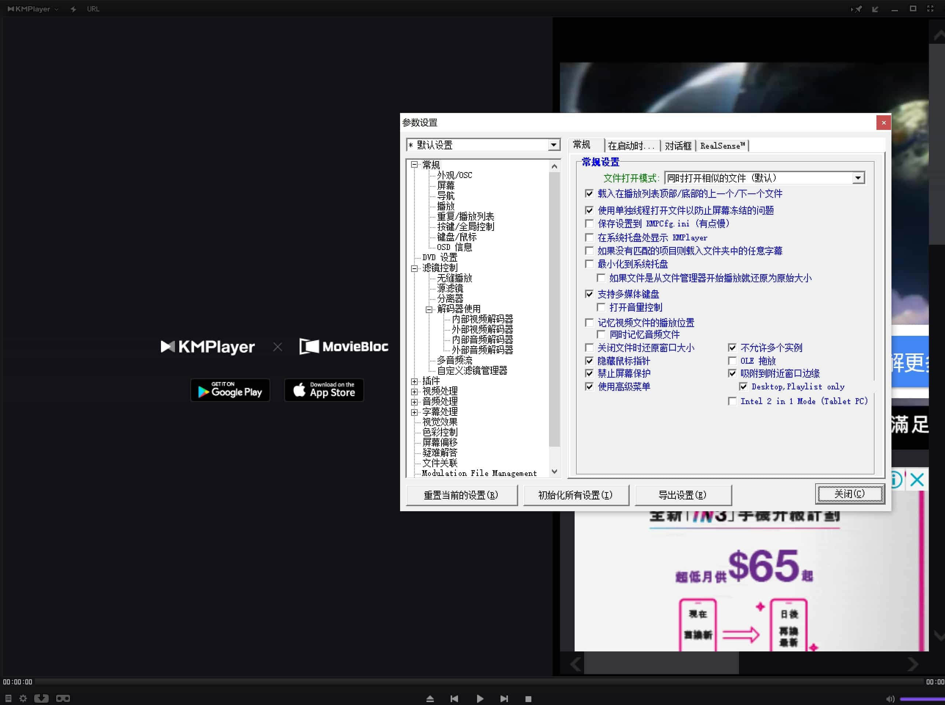Enable OLE 拖放 checkbox
The width and height of the screenshot is (945, 705).
pyautogui.click(x=732, y=361)
